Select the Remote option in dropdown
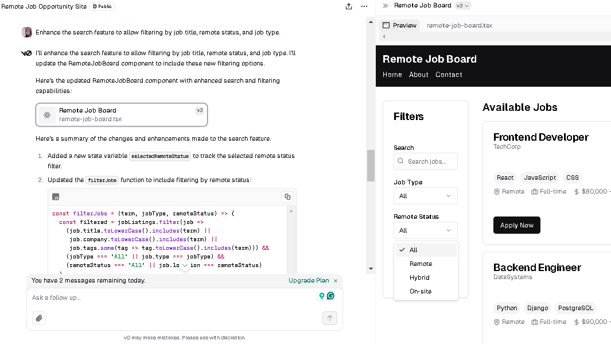This screenshot has height=344, width=611. click(x=421, y=264)
